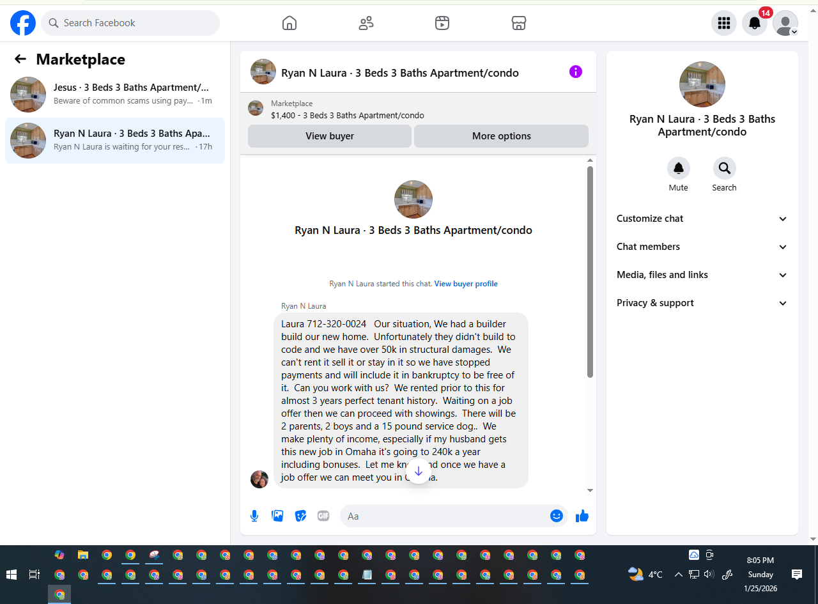Viewport: 818px width, 604px height.
Task: Click Ryan N Laura's sender avatar beside message
Action: [259, 479]
